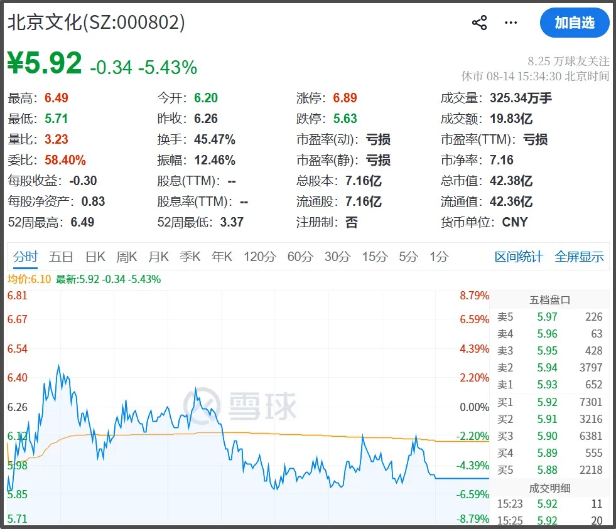Open 区间统计 link
This screenshot has width=616, height=529.
[x=519, y=257]
